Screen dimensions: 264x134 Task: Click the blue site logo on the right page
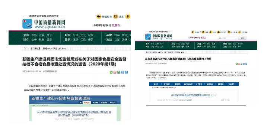click(148, 37)
